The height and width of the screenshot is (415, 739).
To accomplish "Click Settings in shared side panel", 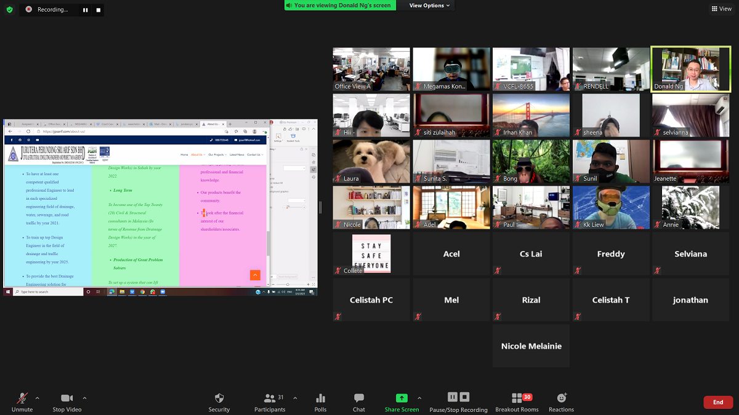I will 277,138.
